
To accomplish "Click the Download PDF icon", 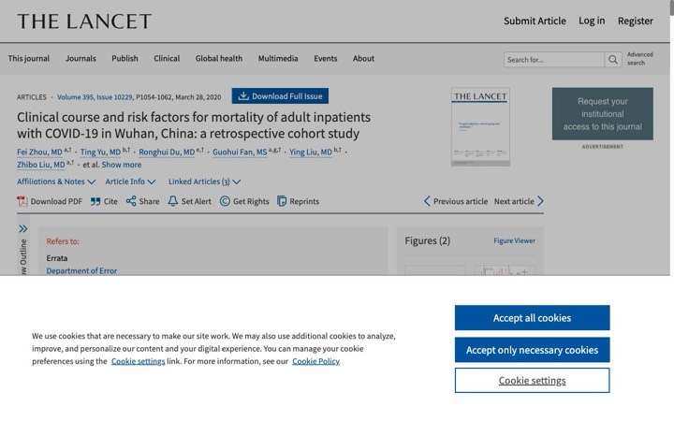I will coord(22,201).
